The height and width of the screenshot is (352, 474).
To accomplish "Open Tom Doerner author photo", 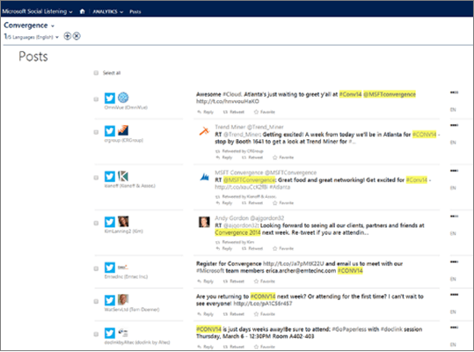I will pyautogui.click(x=123, y=299).
